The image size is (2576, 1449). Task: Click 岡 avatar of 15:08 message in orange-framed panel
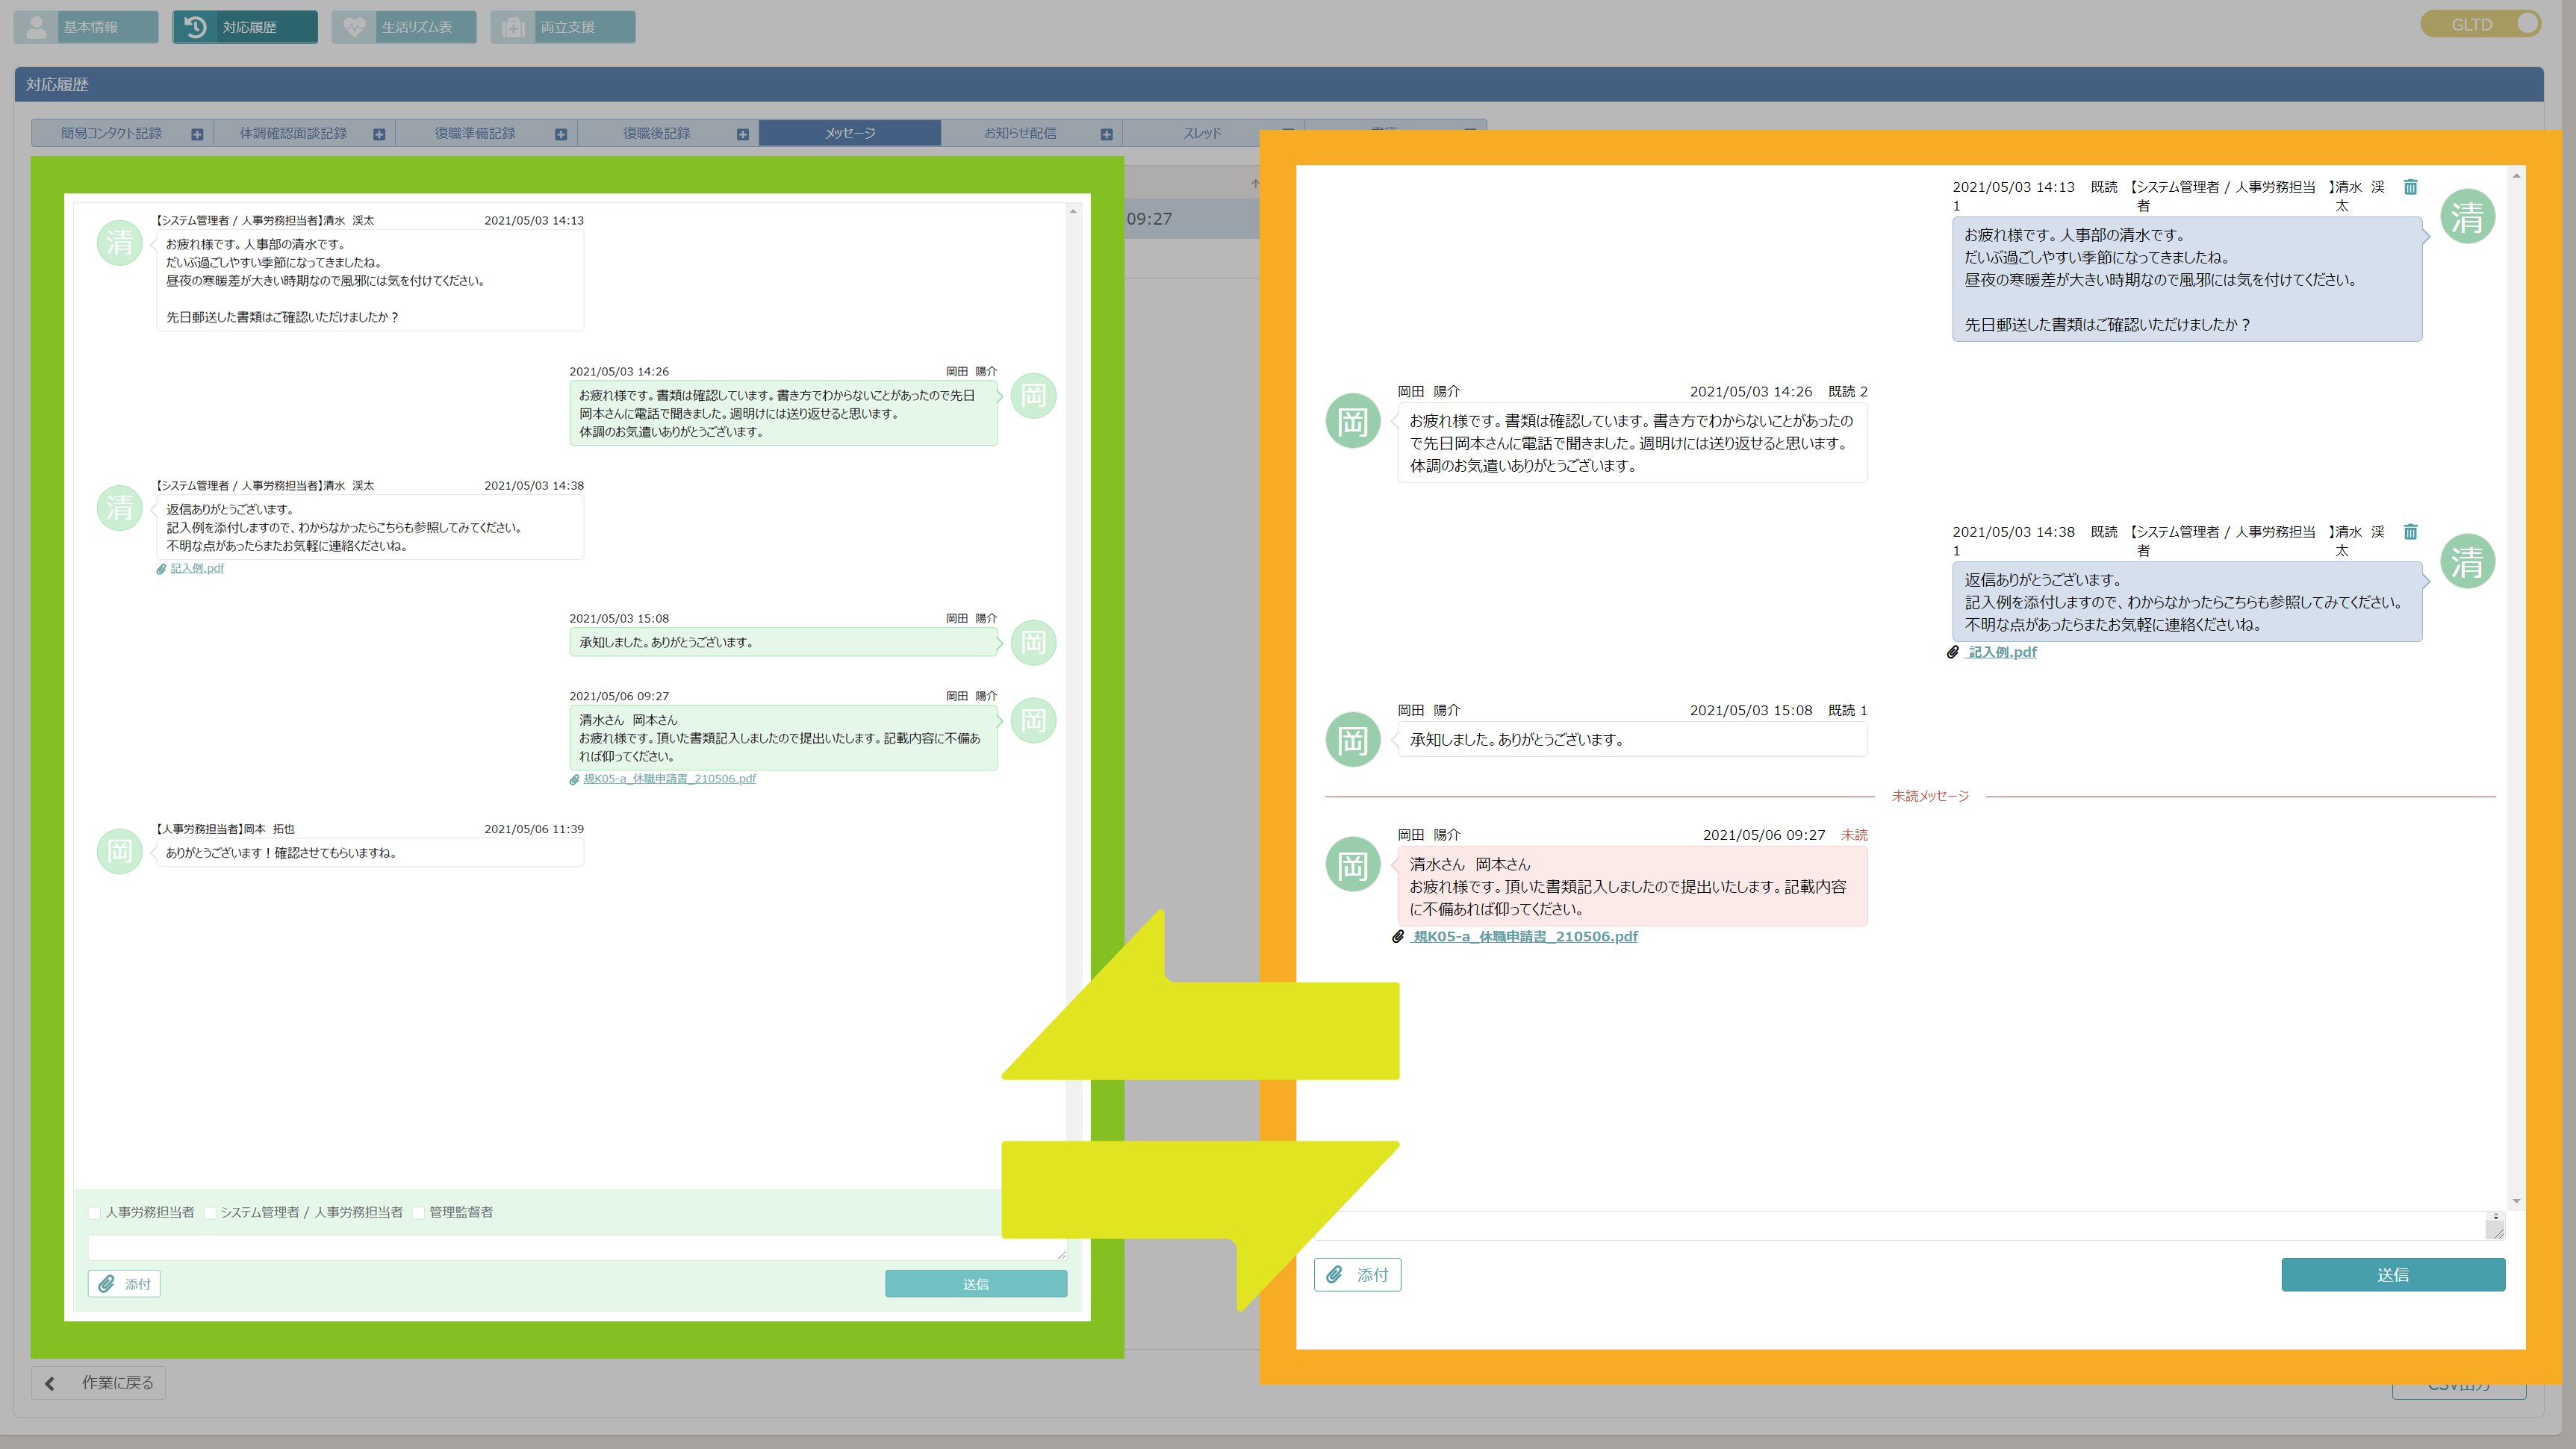(x=1353, y=740)
